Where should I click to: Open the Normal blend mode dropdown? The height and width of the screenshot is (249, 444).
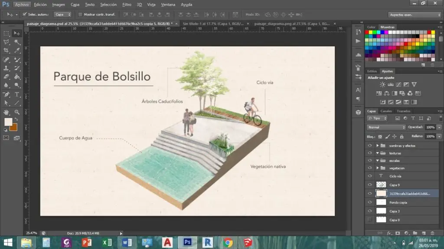(385, 127)
